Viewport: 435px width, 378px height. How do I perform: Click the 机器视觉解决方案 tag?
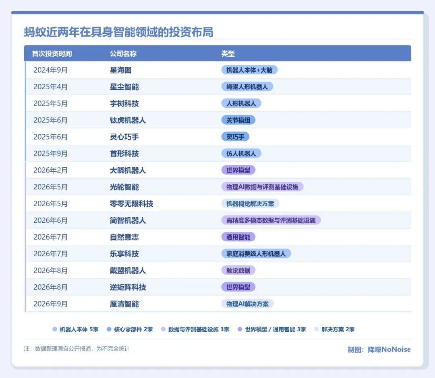(x=250, y=203)
